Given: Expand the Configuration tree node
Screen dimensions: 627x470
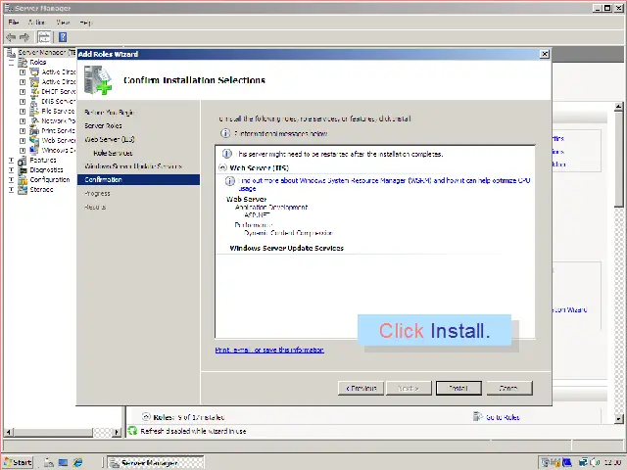Looking at the screenshot, I should pyautogui.click(x=11, y=180).
